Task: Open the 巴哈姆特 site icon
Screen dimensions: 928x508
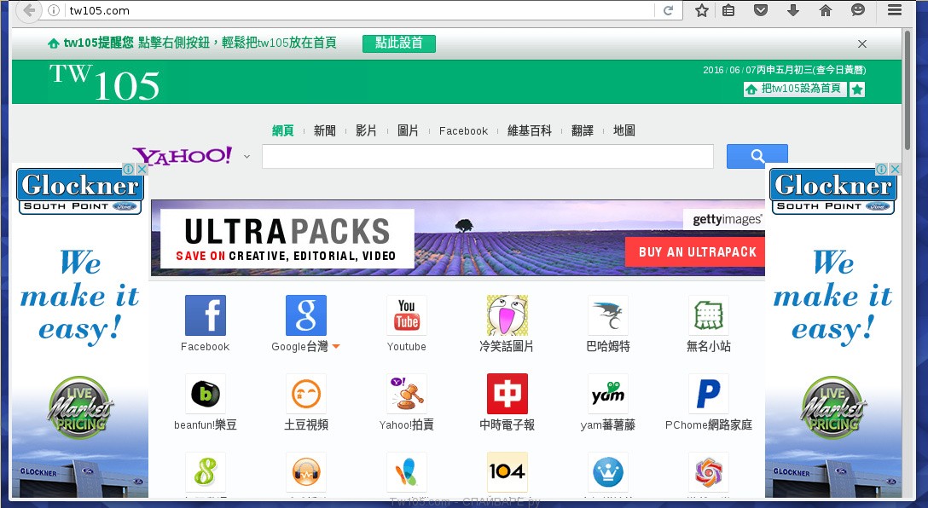Action: coord(608,315)
